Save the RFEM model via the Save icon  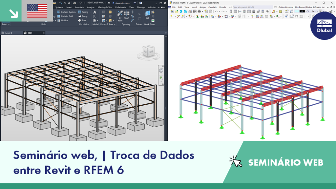click(x=195, y=12)
